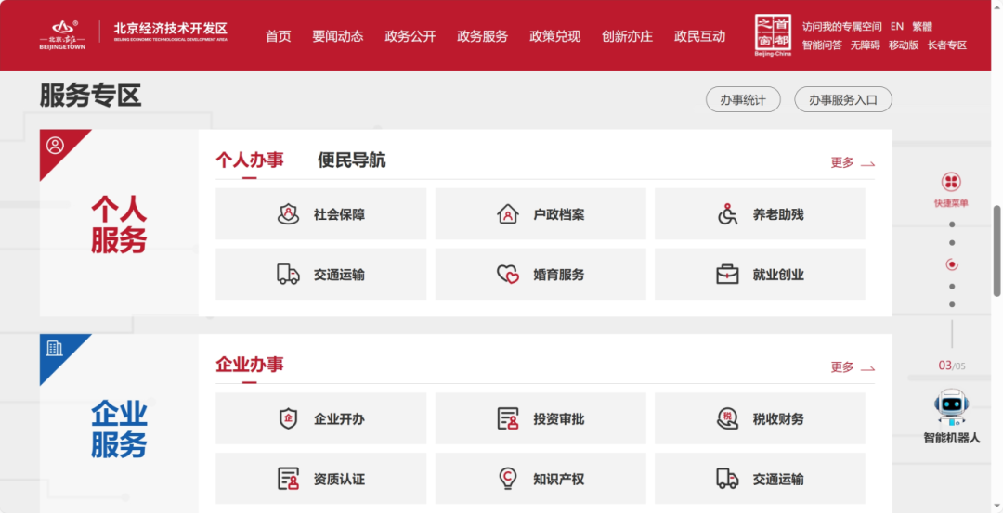The width and height of the screenshot is (1003, 513).
Task: Open the 长者专区 link
Action: [x=946, y=45]
